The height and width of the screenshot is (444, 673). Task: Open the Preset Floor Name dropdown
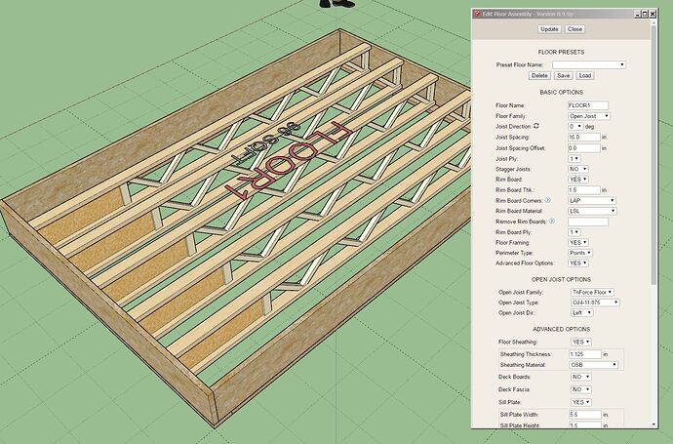(589, 64)
